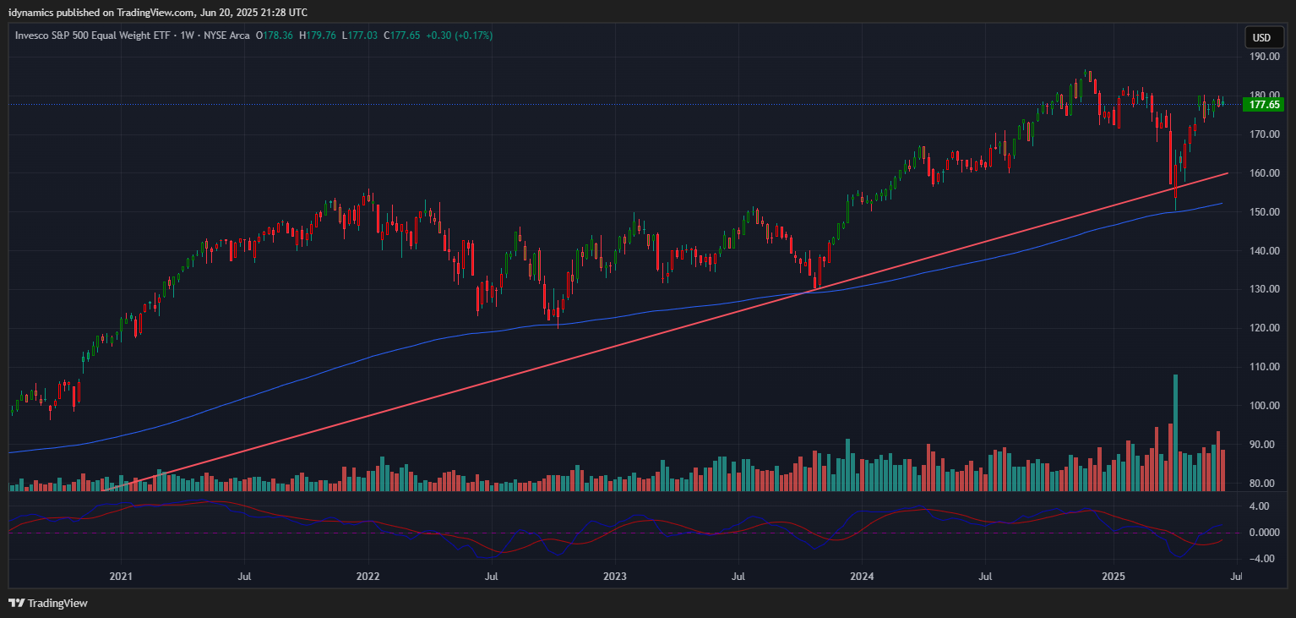Click the open value O178.36
The width and height of the screenshot is (1296, 618).
click(x=275, y=36)
